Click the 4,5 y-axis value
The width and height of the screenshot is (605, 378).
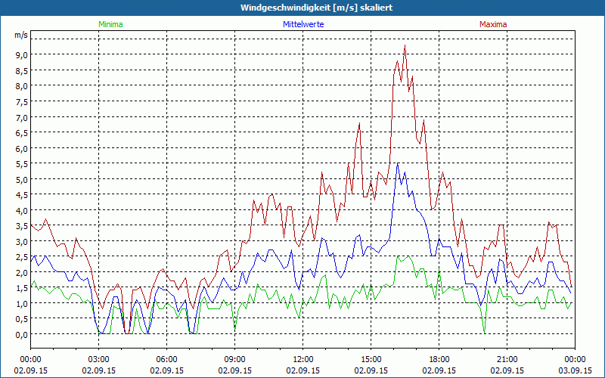[x=22, y=195]
